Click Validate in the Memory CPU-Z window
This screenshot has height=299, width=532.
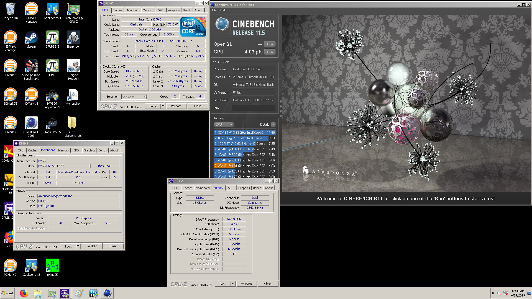pyautogui.click(x=246, y=284)
